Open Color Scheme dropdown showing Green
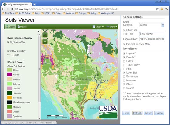 [x=163, y=25]
